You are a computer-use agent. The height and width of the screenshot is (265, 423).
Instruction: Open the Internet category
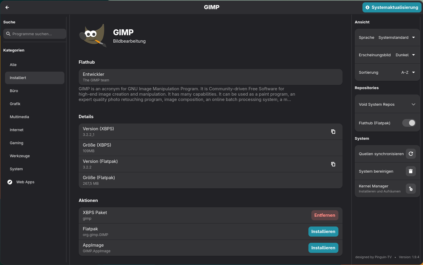point(35,130)
